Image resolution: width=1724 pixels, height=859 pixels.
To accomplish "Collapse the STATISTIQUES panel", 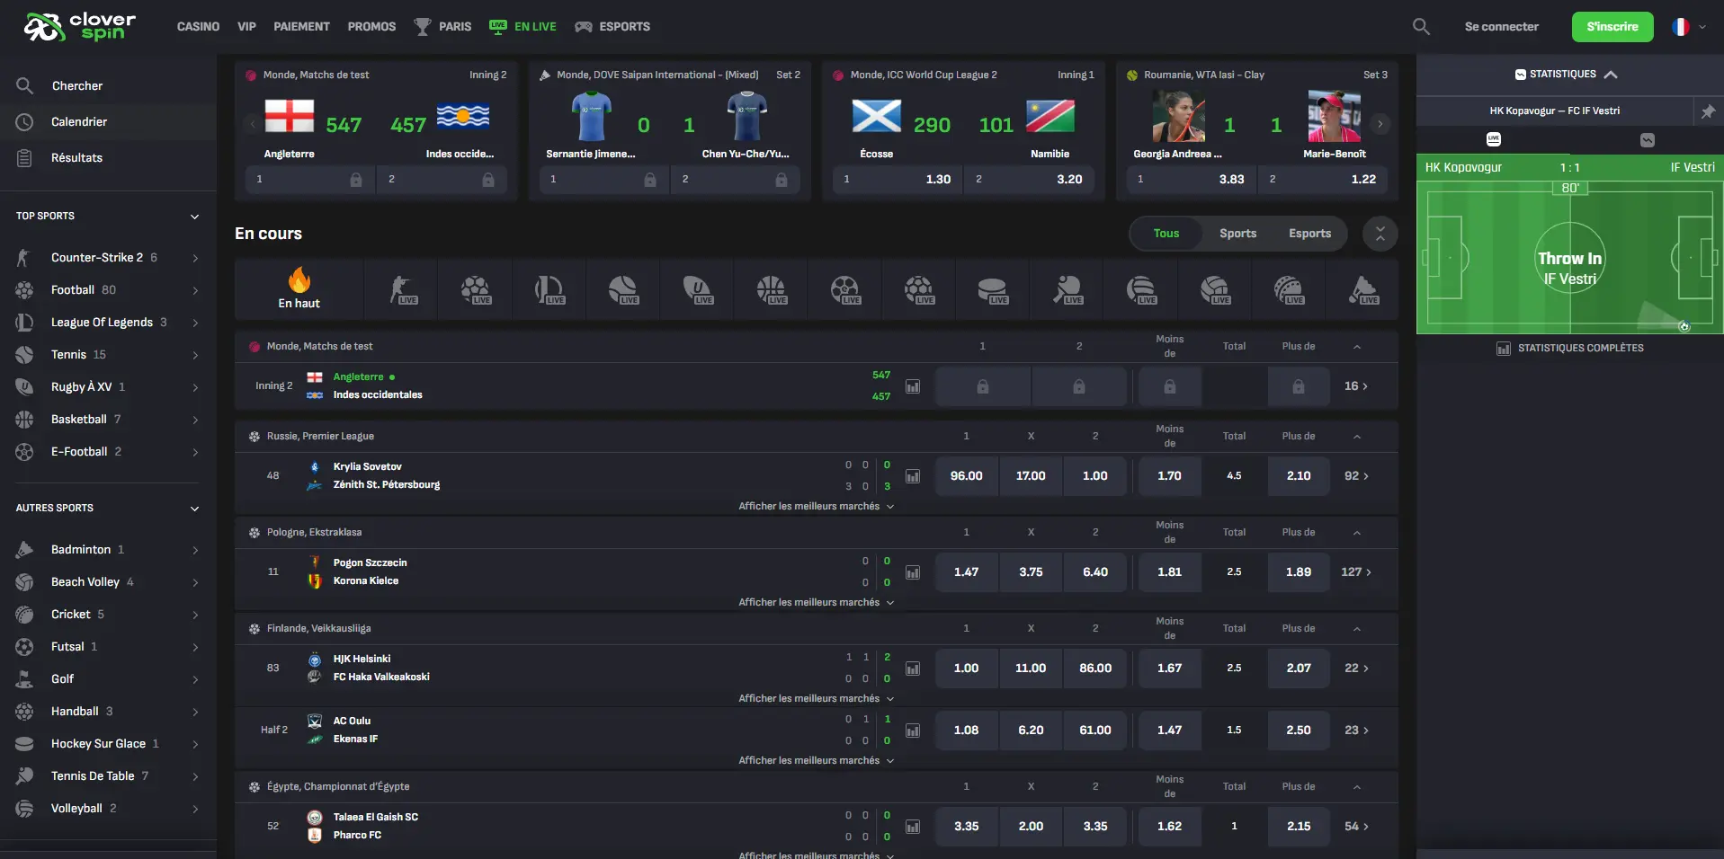I will point(1611,75).
